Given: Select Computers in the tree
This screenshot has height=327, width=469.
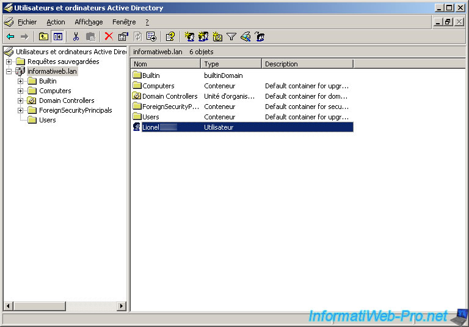Looking at the screenshot, I should [55, 91].
